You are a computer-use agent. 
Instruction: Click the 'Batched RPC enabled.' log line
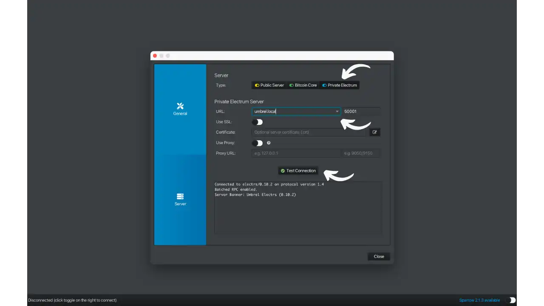235,190
